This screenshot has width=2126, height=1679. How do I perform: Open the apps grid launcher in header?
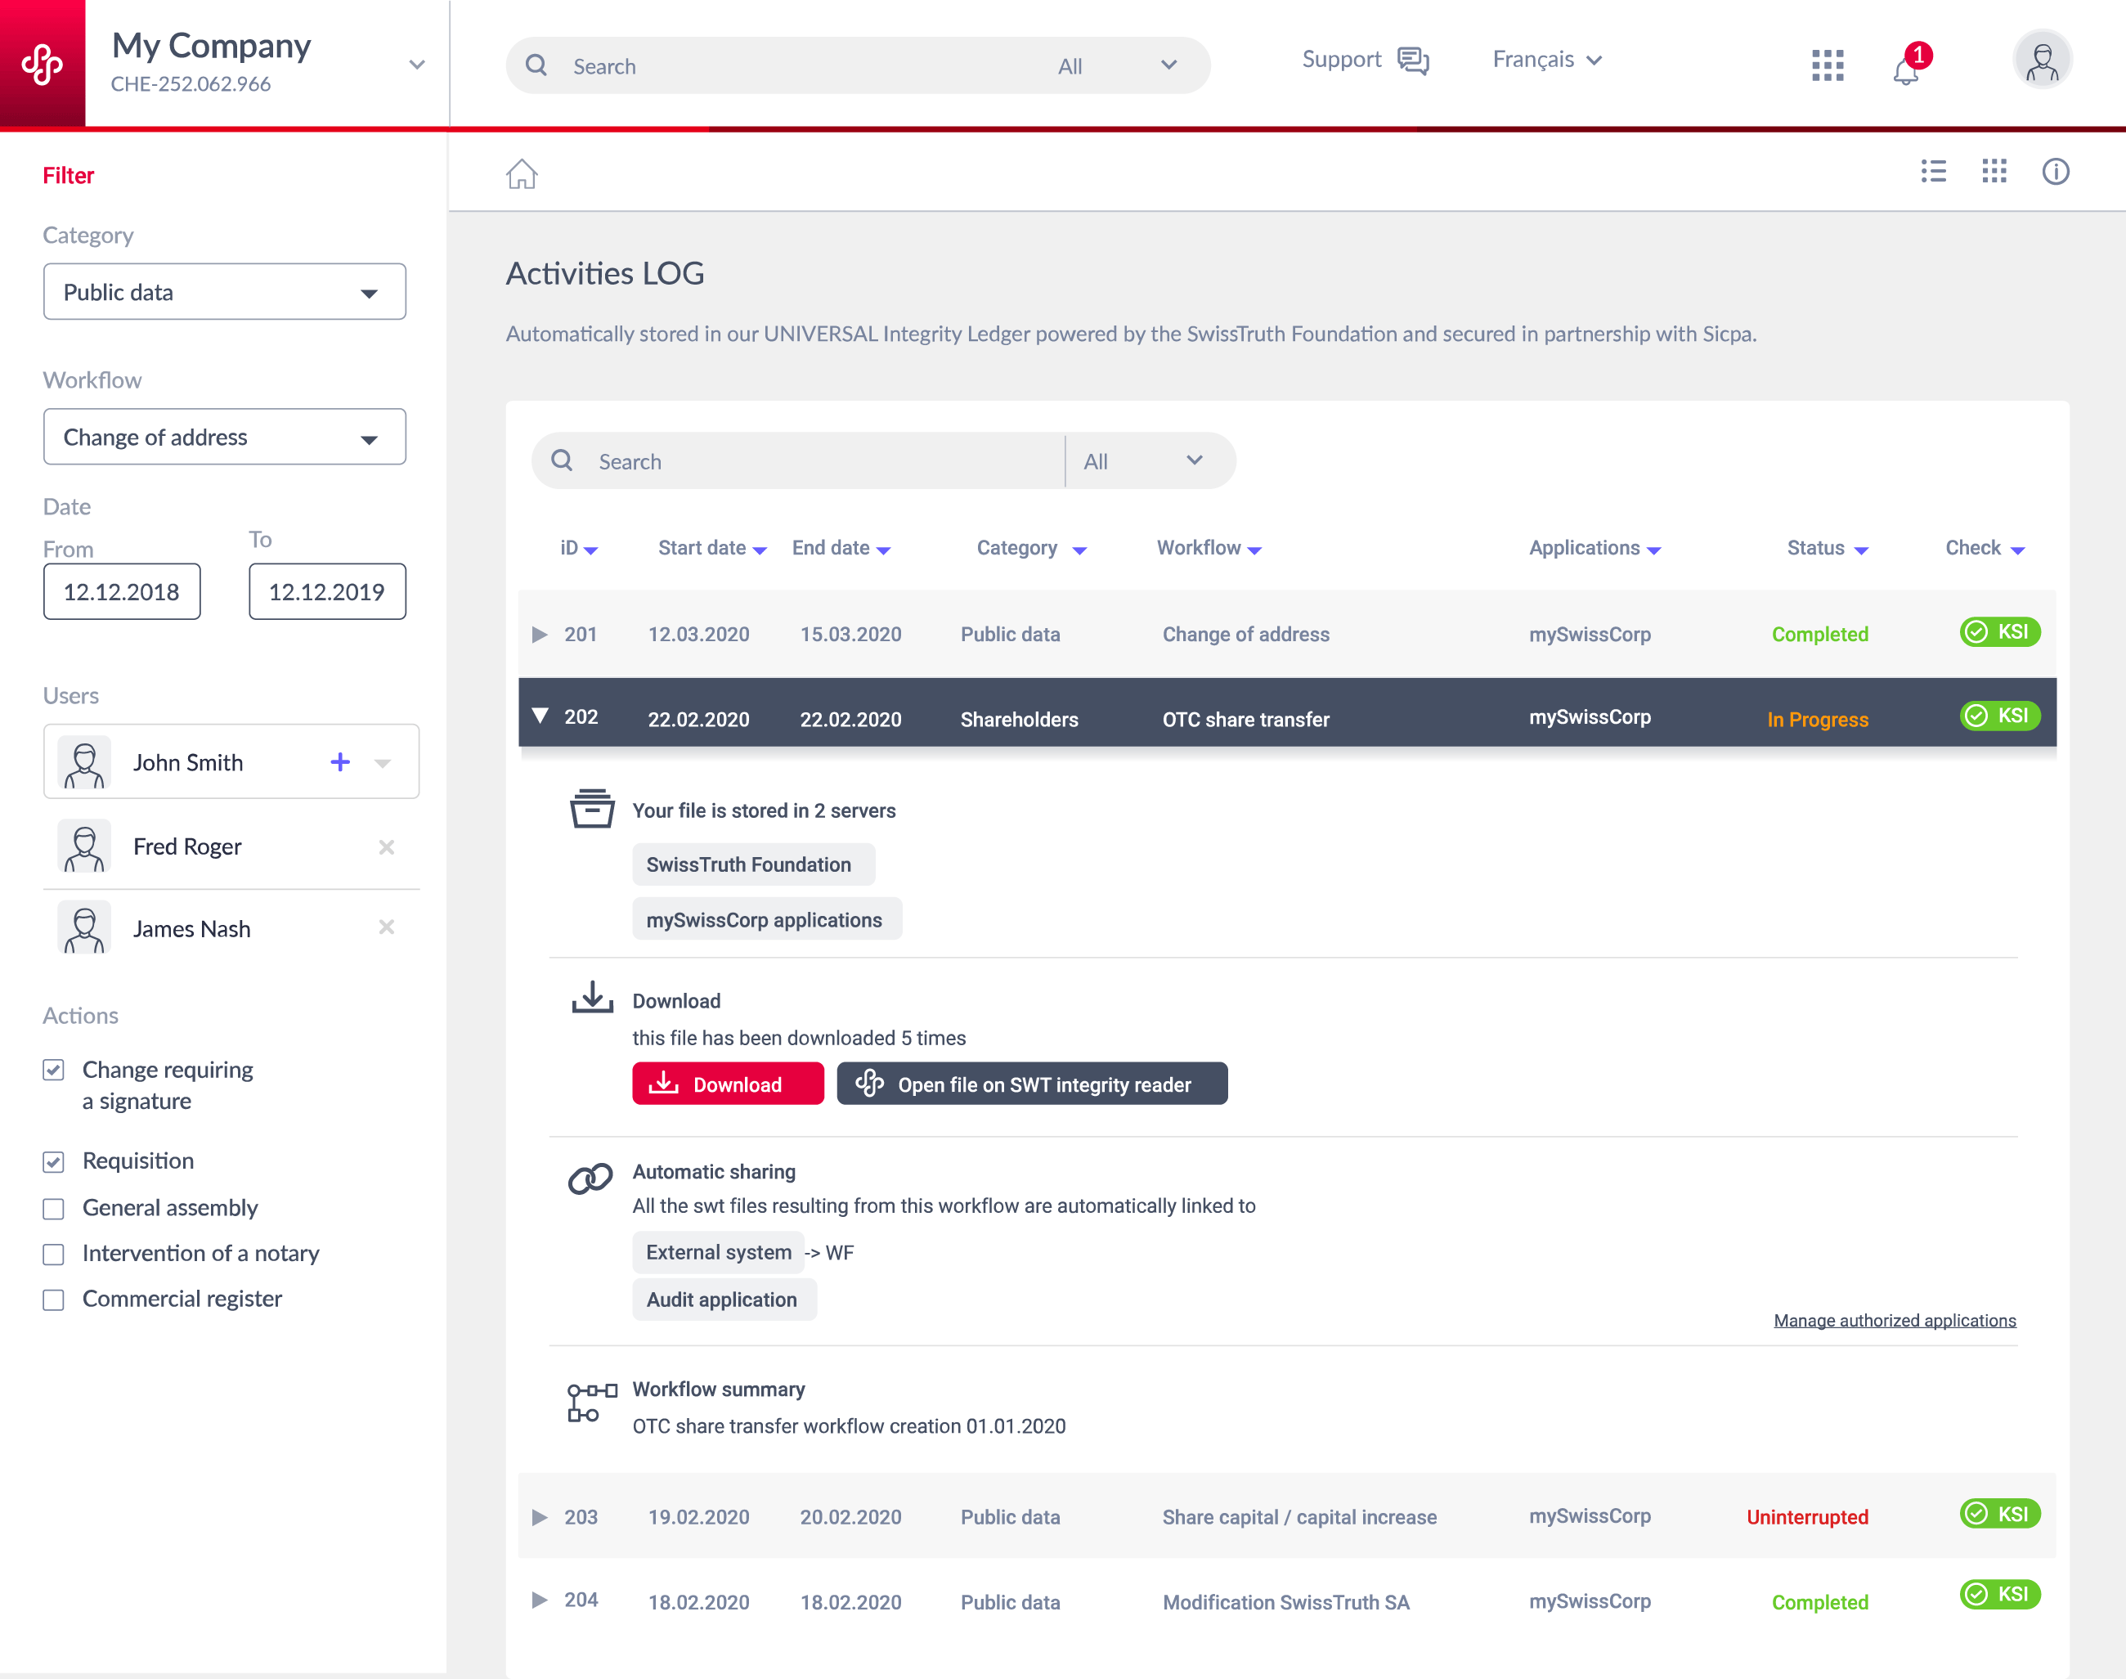click(1828, 65)
